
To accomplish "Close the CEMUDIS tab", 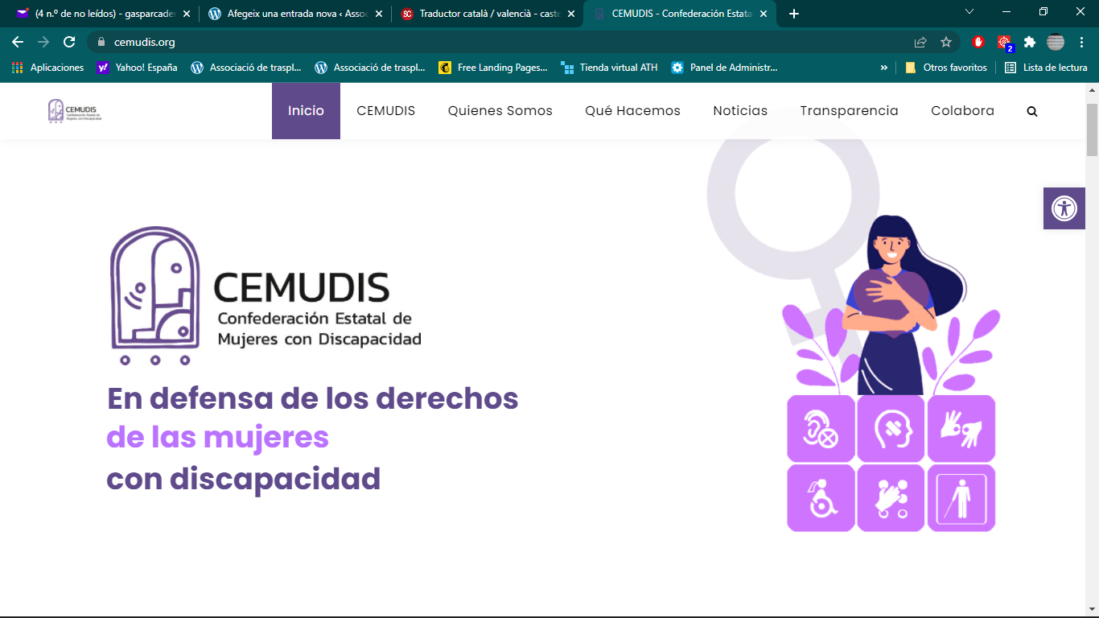I will point(763,14).
